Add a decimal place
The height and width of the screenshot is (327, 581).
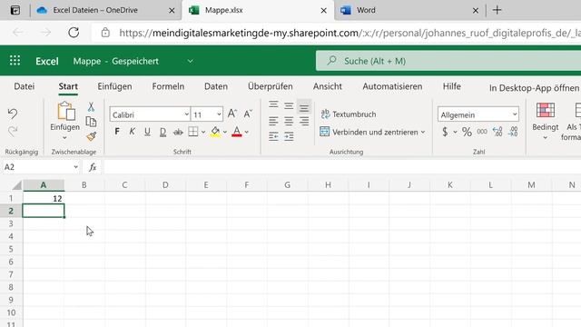pyautogui.click(x=497, y=132)
